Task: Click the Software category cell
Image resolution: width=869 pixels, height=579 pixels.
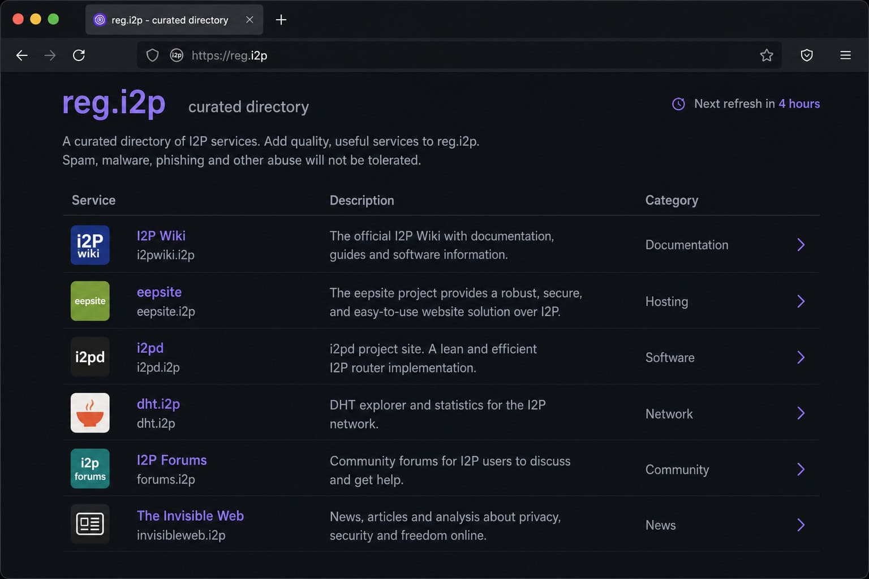Action: (670, 357)
